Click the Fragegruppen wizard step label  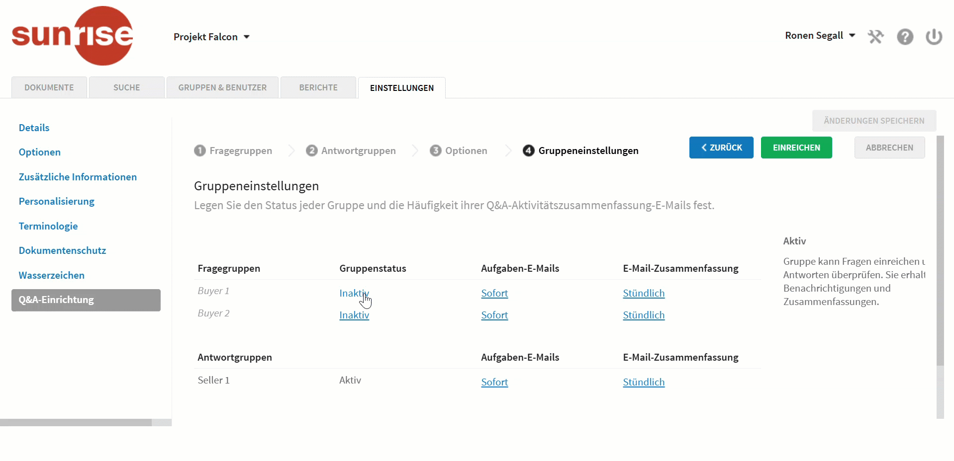pos(241,151)
